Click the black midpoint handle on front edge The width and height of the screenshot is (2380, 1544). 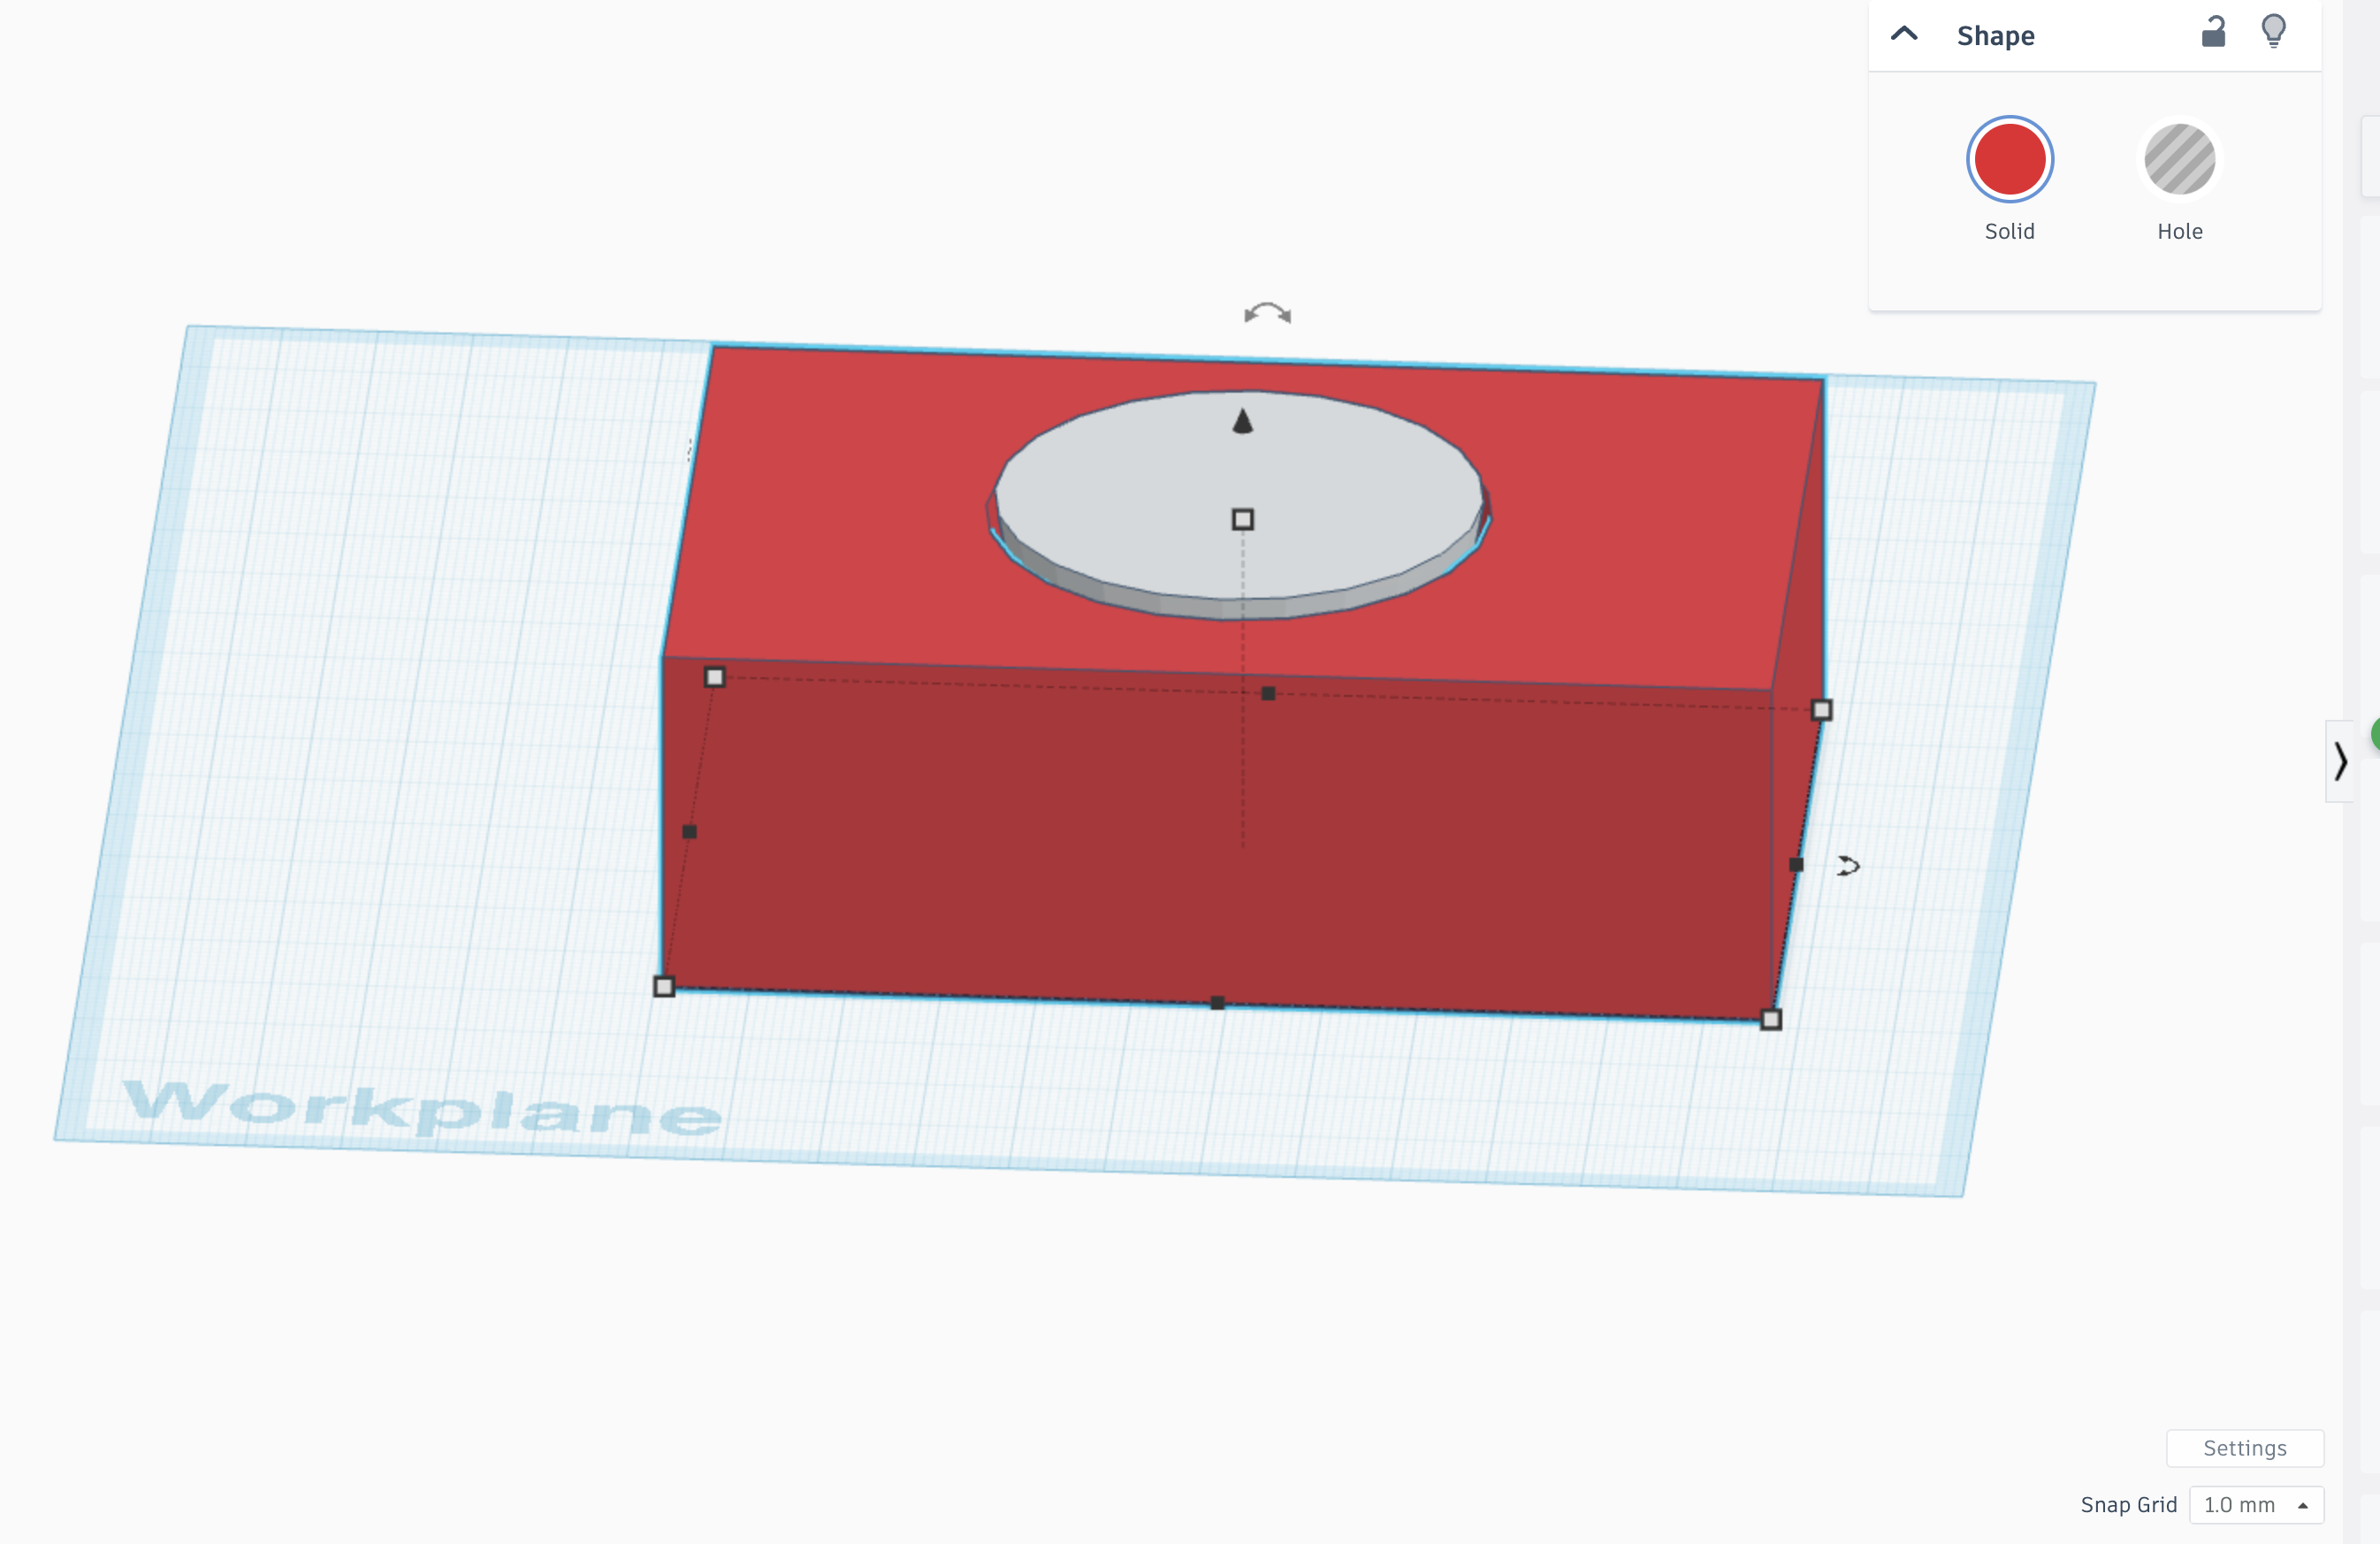[x=1217, y=1003]
